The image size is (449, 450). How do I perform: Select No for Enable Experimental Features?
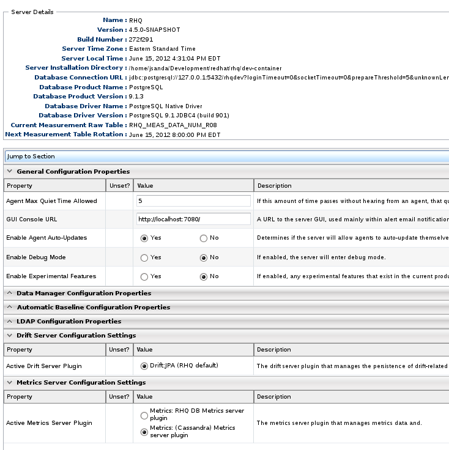204,276
